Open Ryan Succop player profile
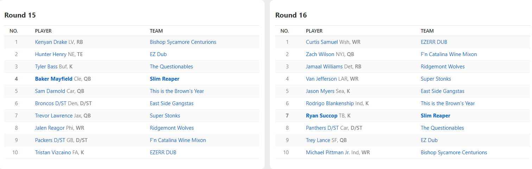The height and width of the screenshot is (169, 532). click(x=322, y=116)
